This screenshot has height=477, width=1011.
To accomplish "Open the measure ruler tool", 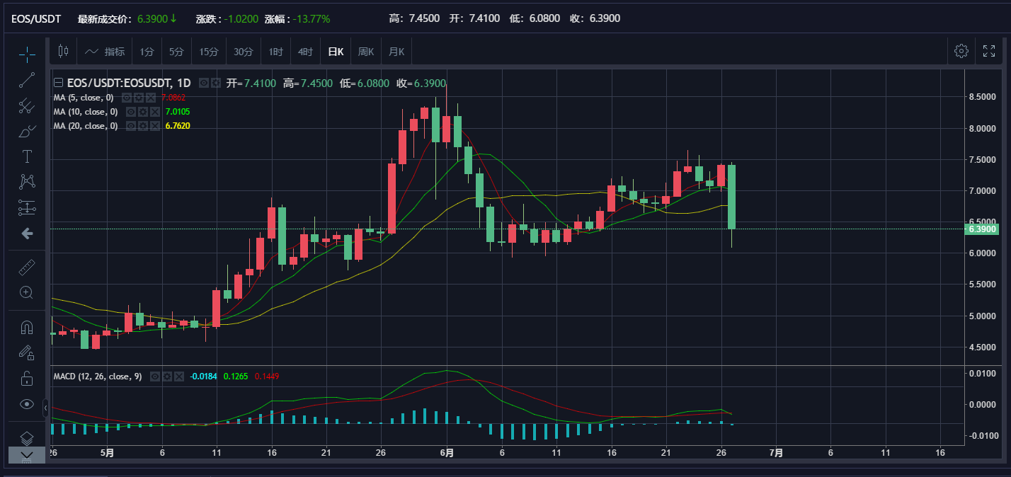I will 27,267.
